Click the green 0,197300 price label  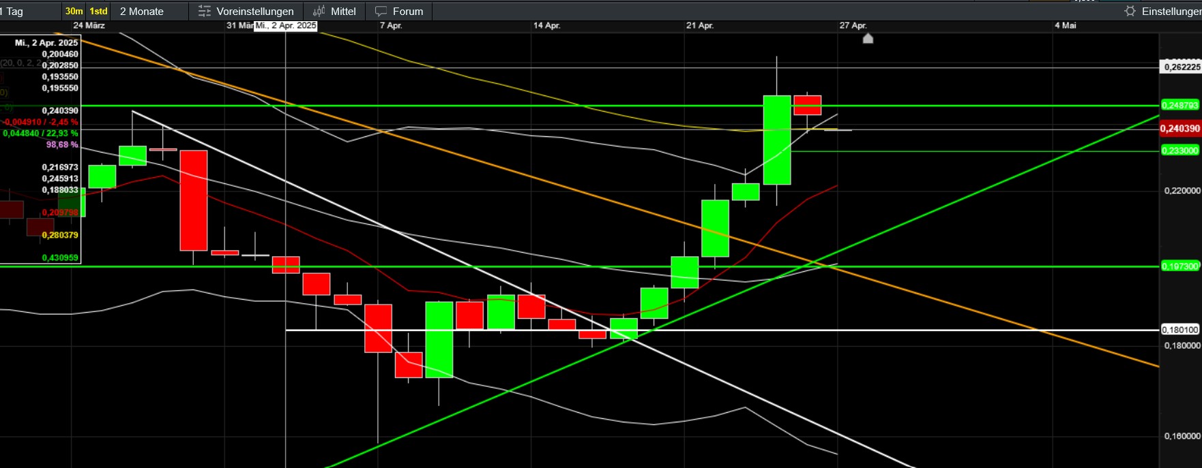click(x=1180, y=266)
